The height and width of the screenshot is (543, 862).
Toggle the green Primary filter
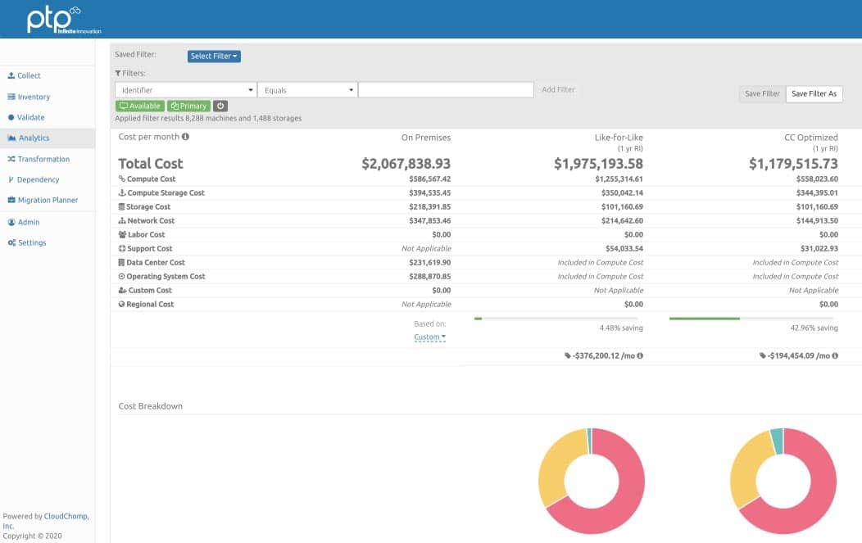click(188, 106)
